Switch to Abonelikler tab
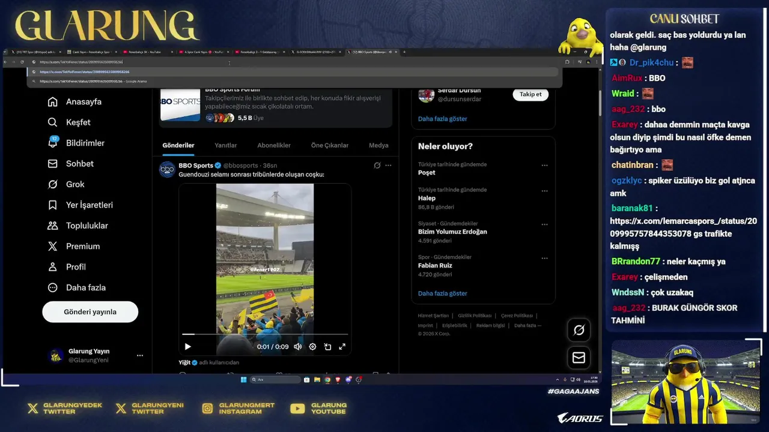The image size is (769, 432). pyautogui.click(x=274, y=145)
